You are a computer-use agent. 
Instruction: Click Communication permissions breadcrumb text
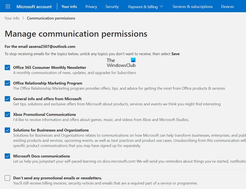click(x=51, y=18)
